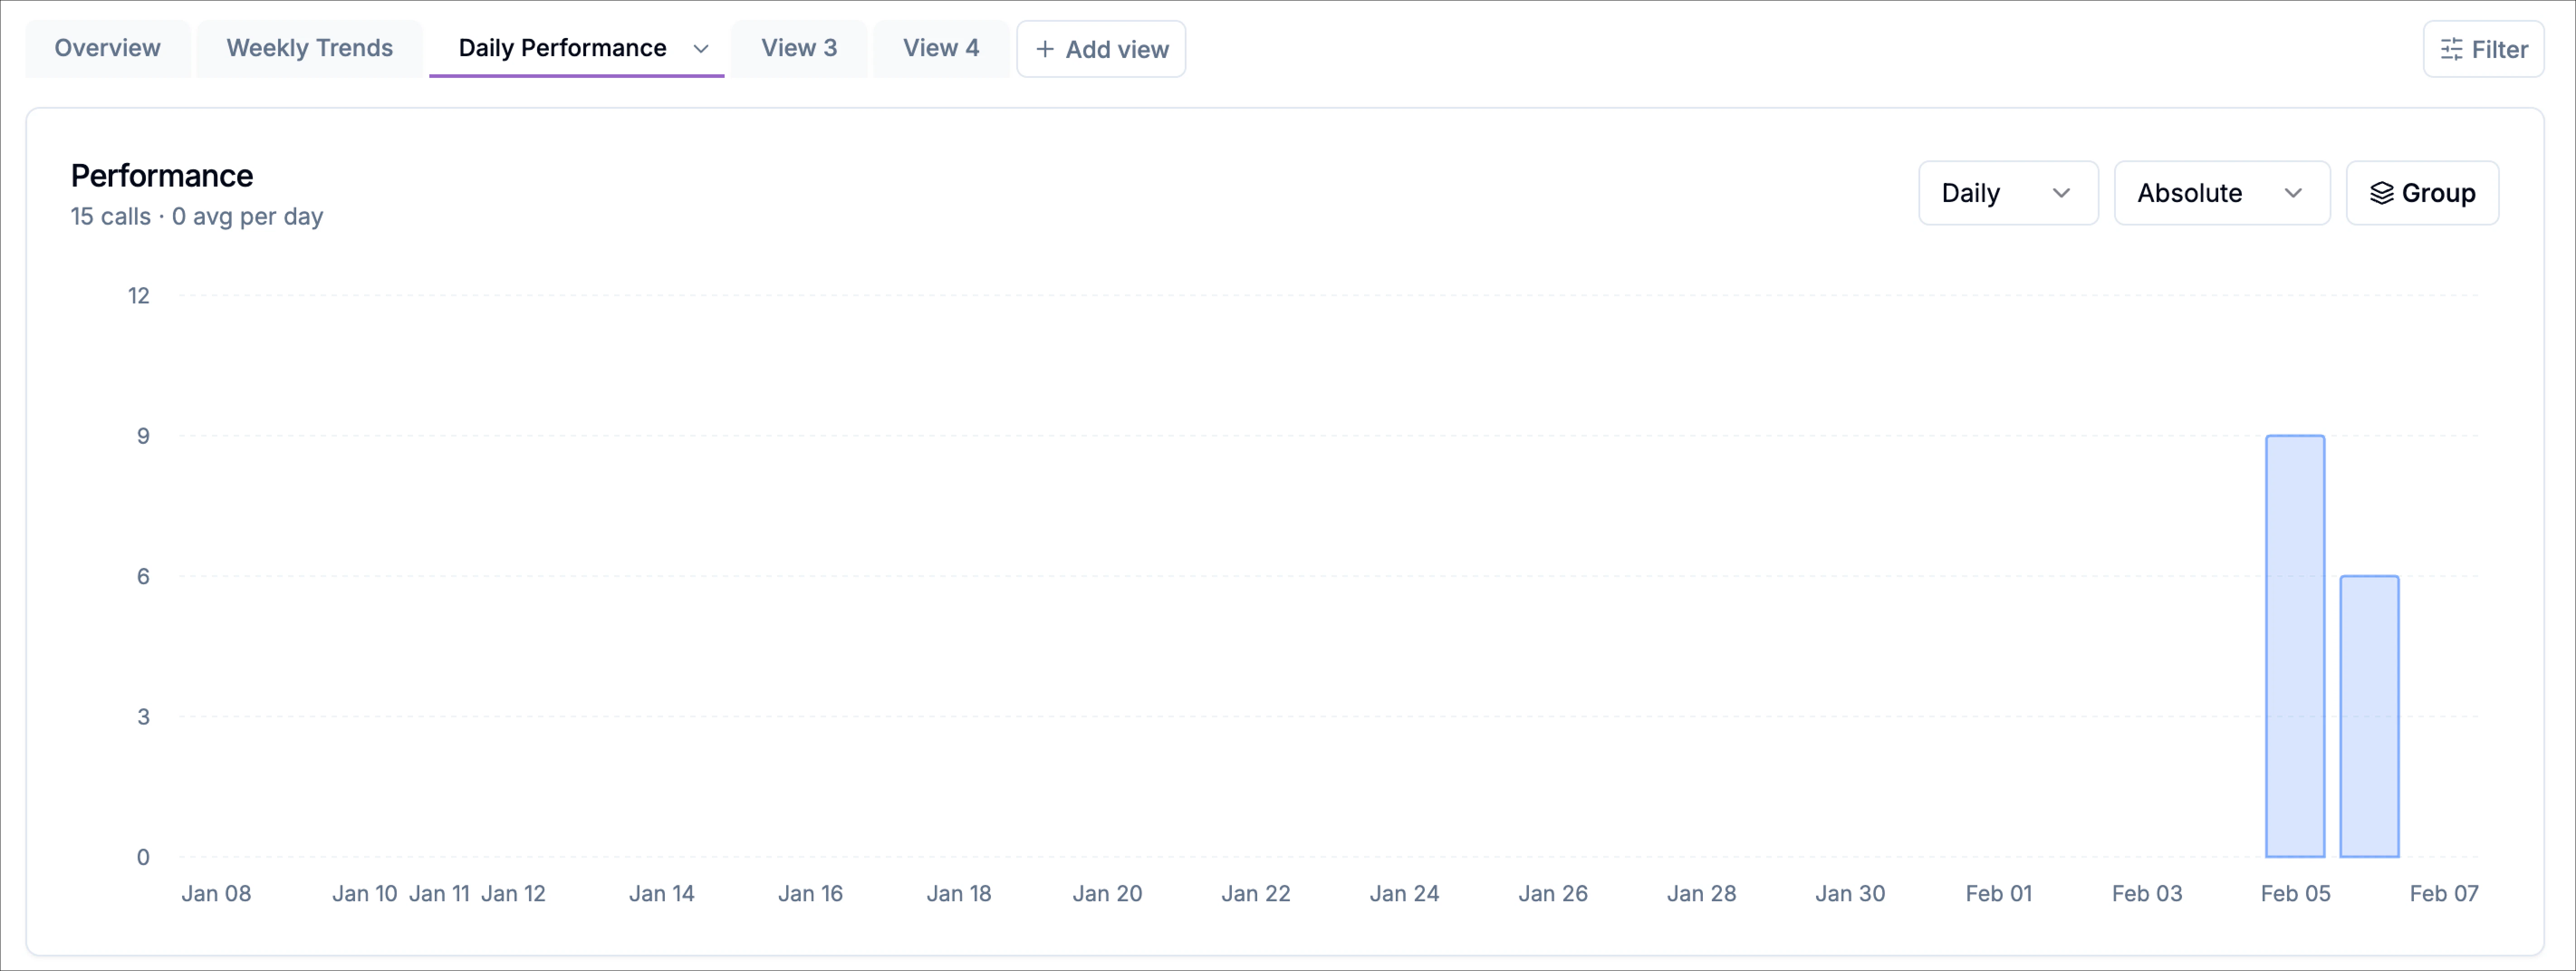This screenshot has width=2576, height=971.
Task: Click the shorter Feb 06 bar
Action: click(2368, 716)
